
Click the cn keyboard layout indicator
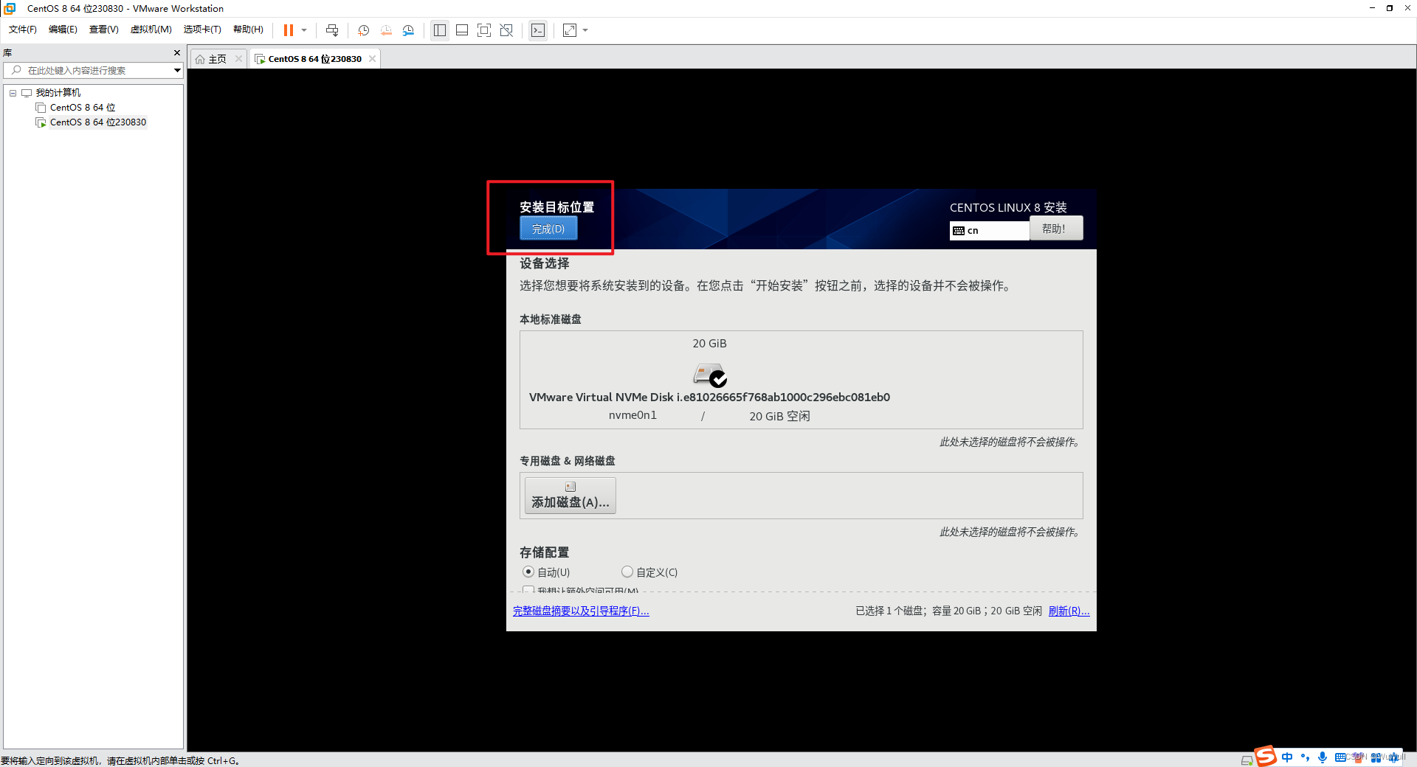(989, 231)
